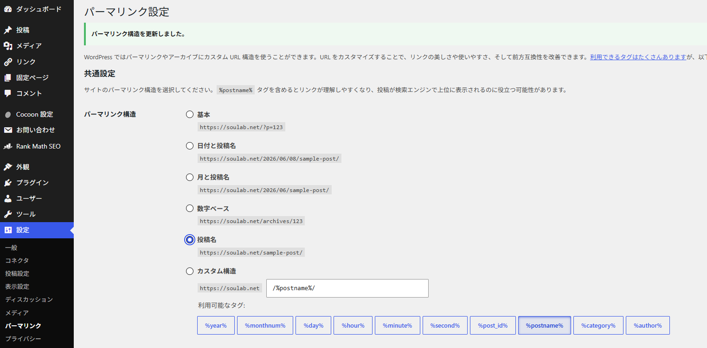Screen dimensions: 707x348
Task: Go to the パーマリンク submenu
Action: click(23, 326)
